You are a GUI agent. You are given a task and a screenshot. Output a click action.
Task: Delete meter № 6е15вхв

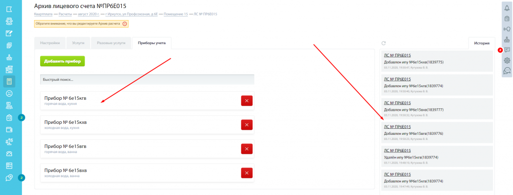pos(246,173)
